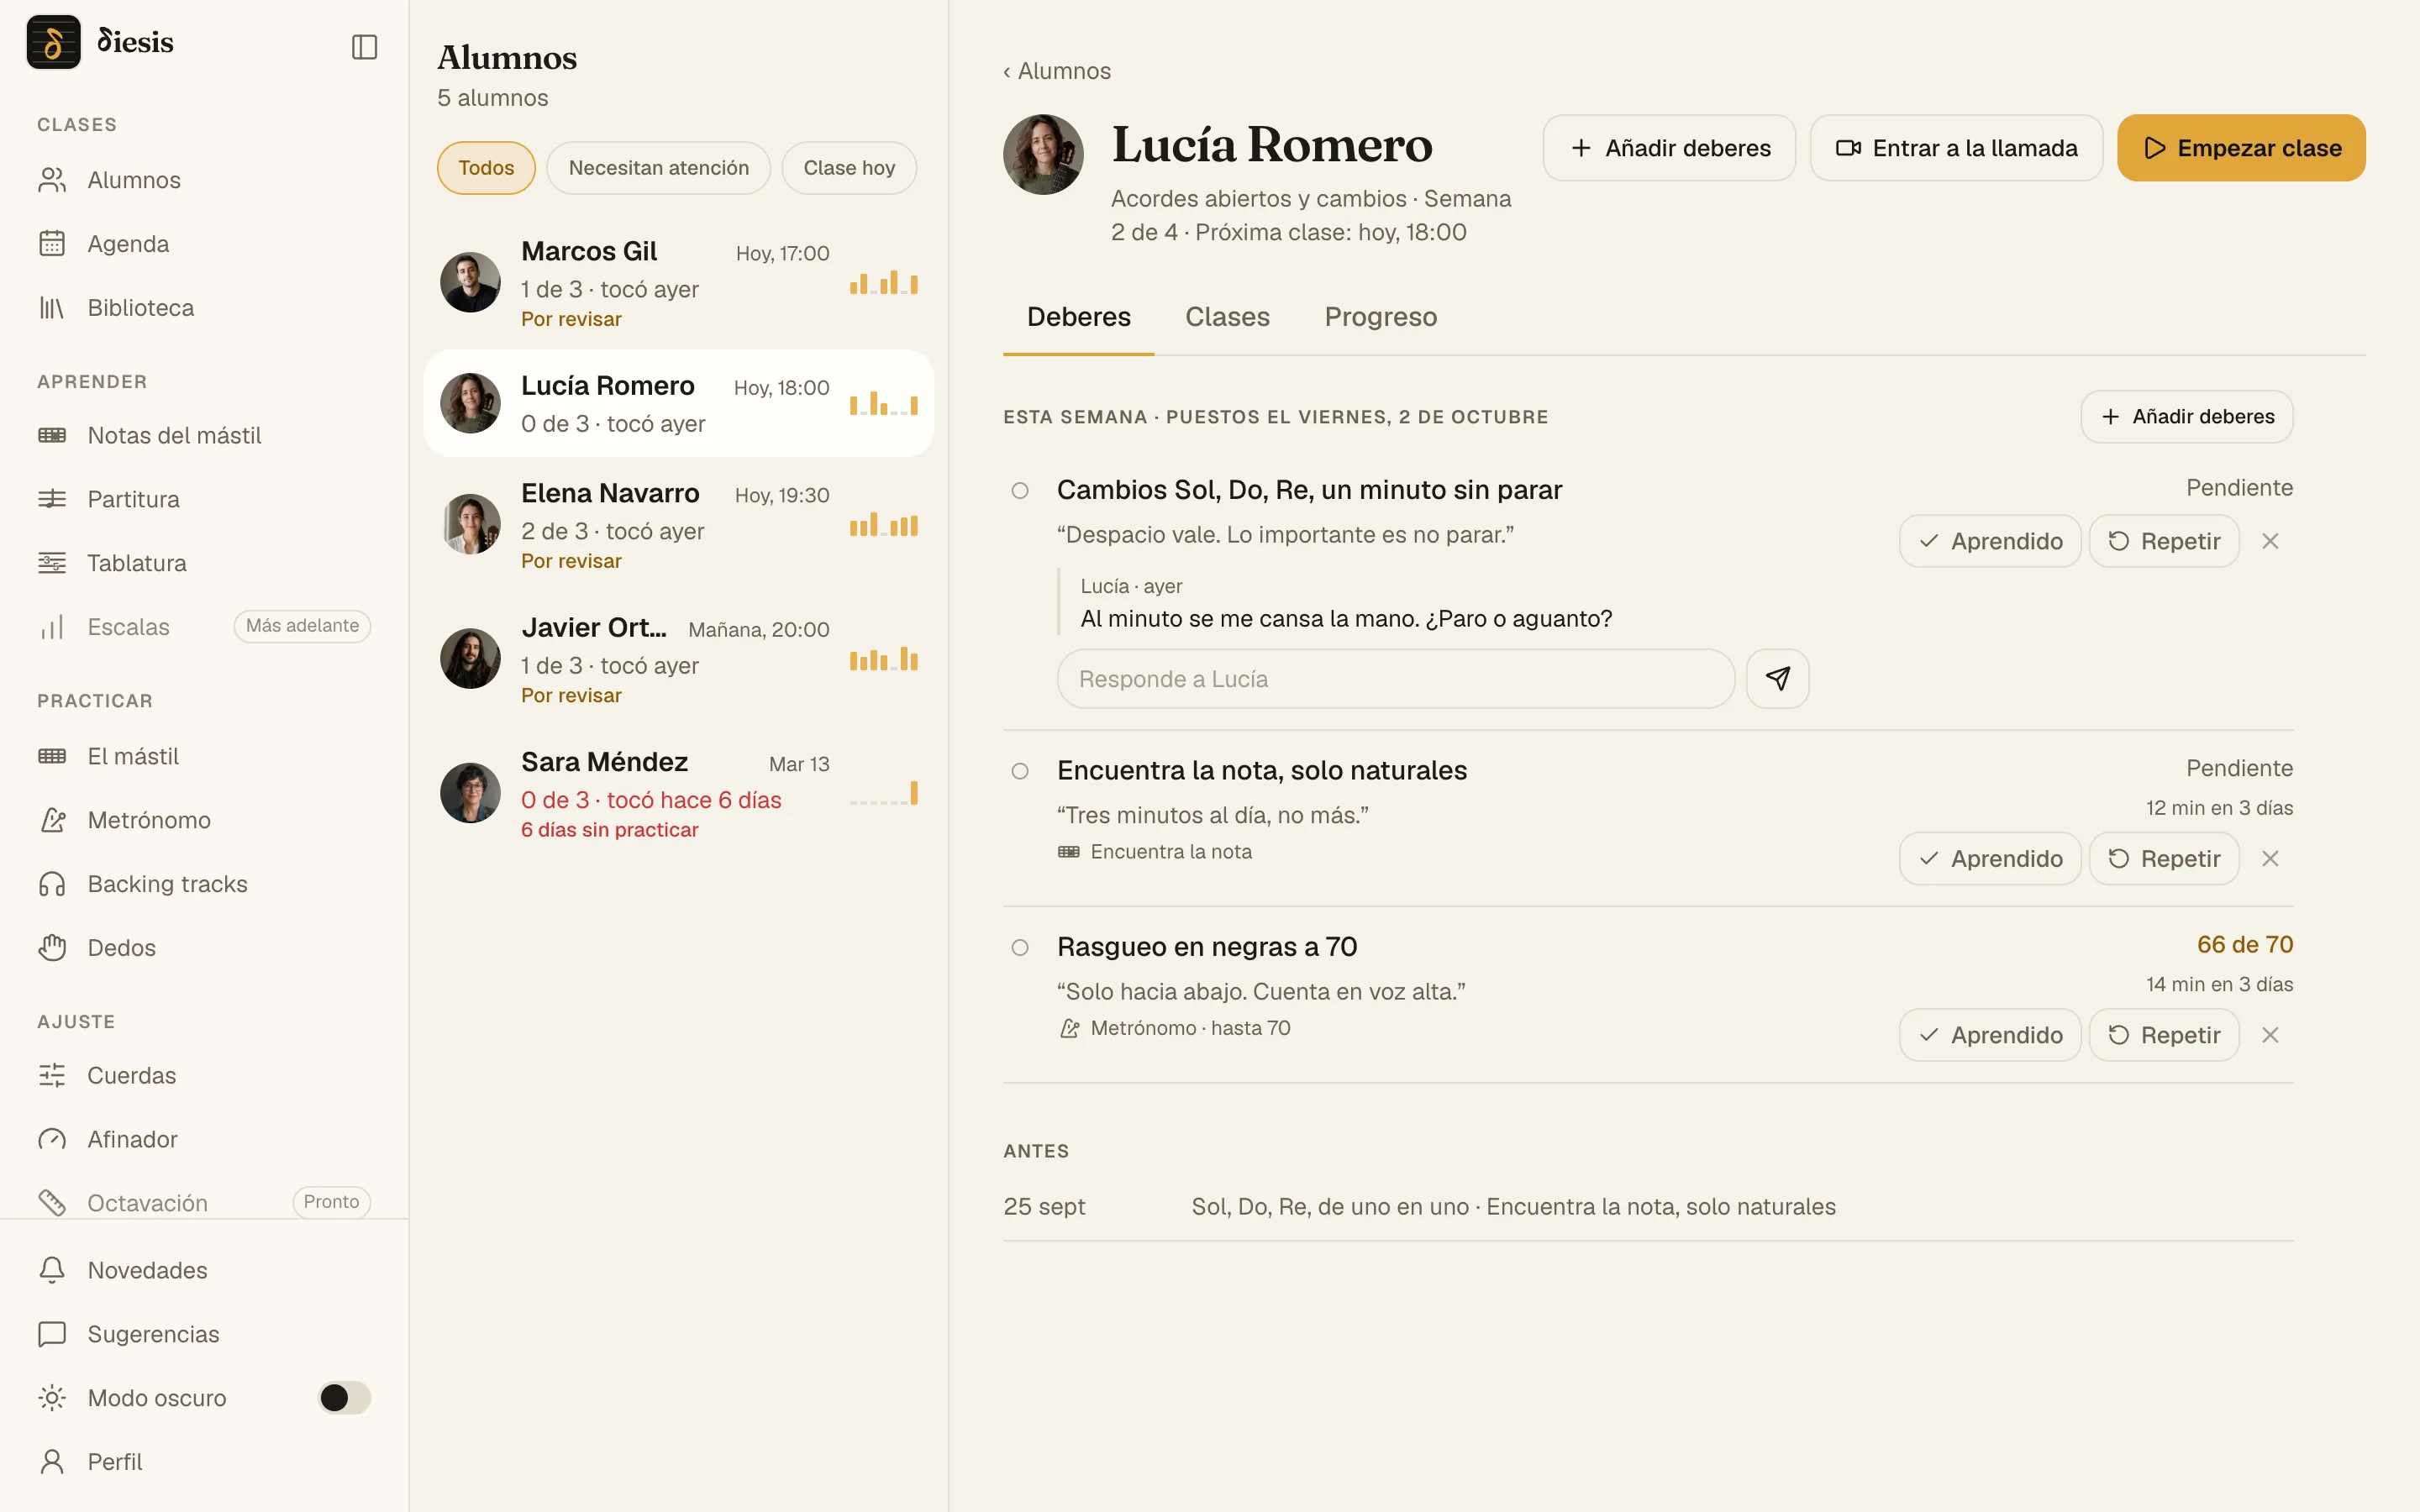Check off Rasgueo en negras a 70
This screenshot has width=2420, height=1512.
click(1020, 947)
